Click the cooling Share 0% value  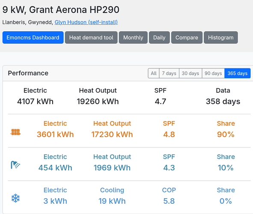point(226,201)
